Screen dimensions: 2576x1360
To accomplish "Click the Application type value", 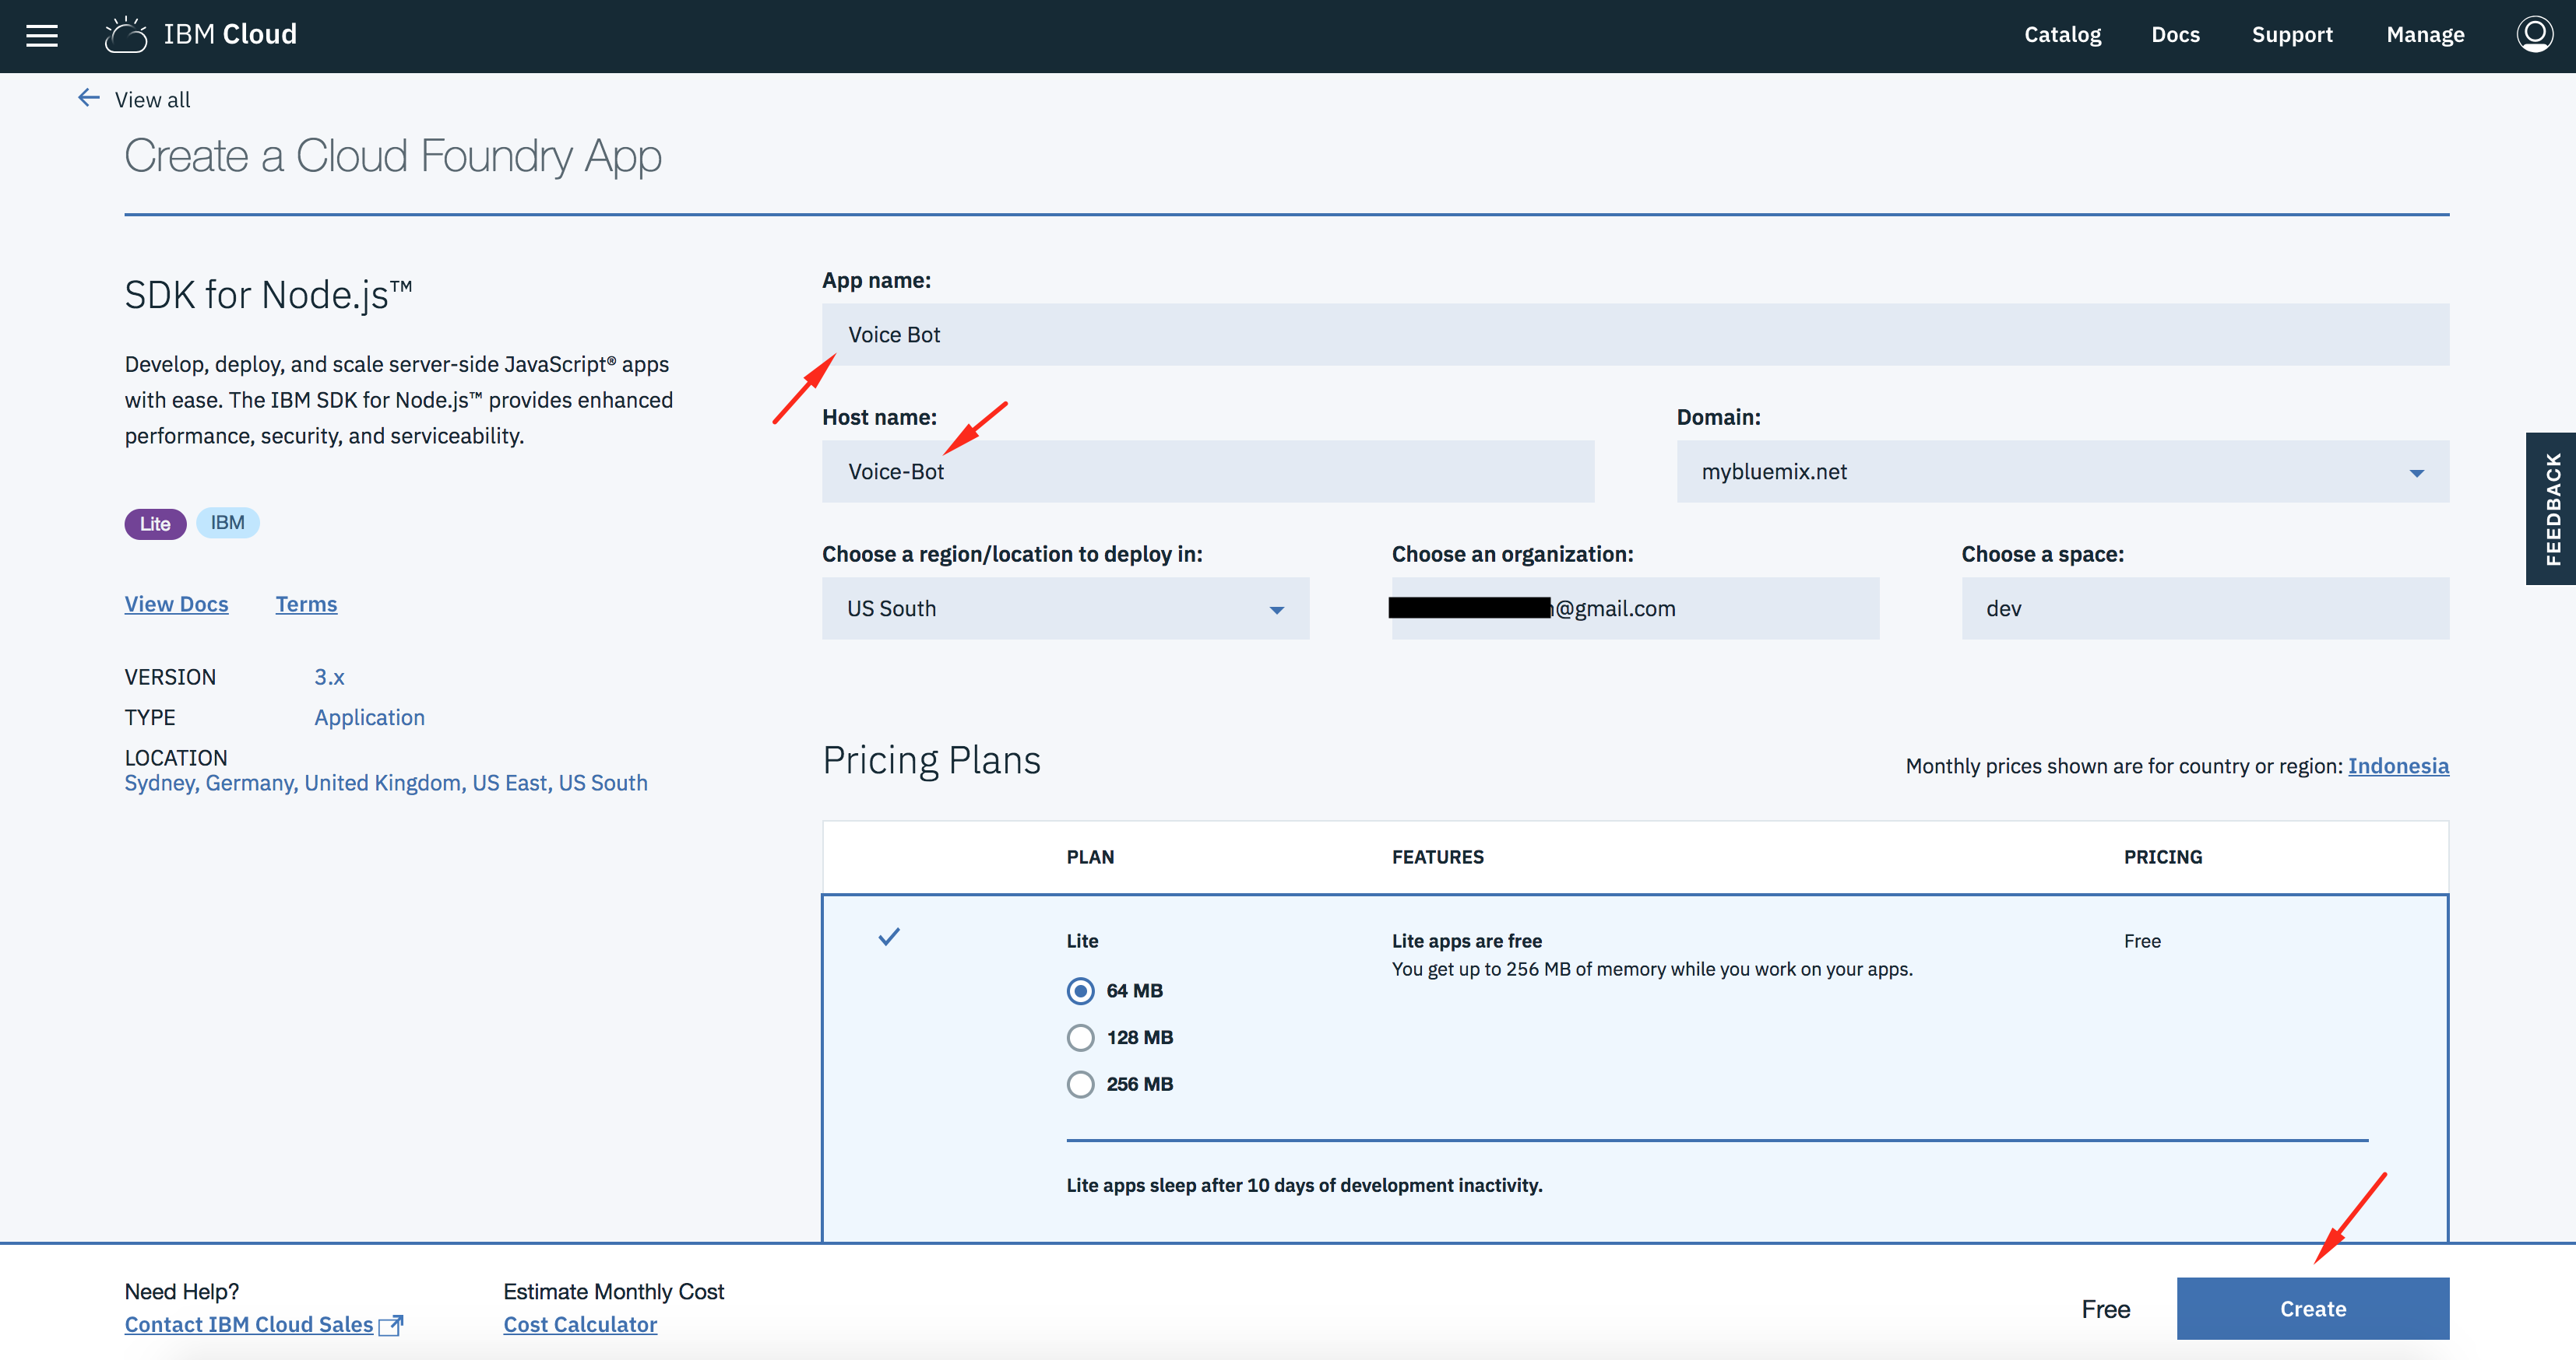I will 369,717.
